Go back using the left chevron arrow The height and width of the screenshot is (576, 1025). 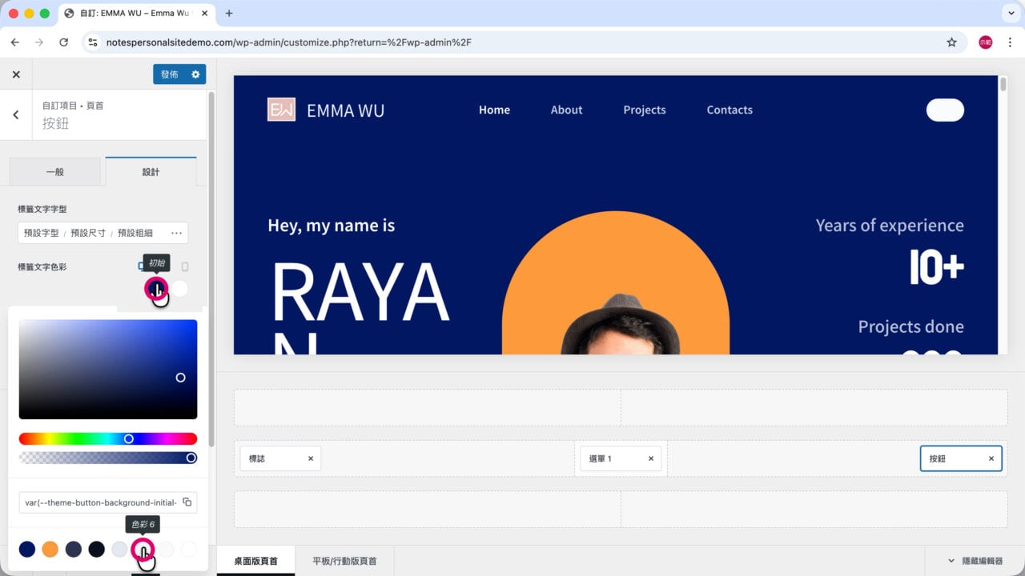point(16,114)
